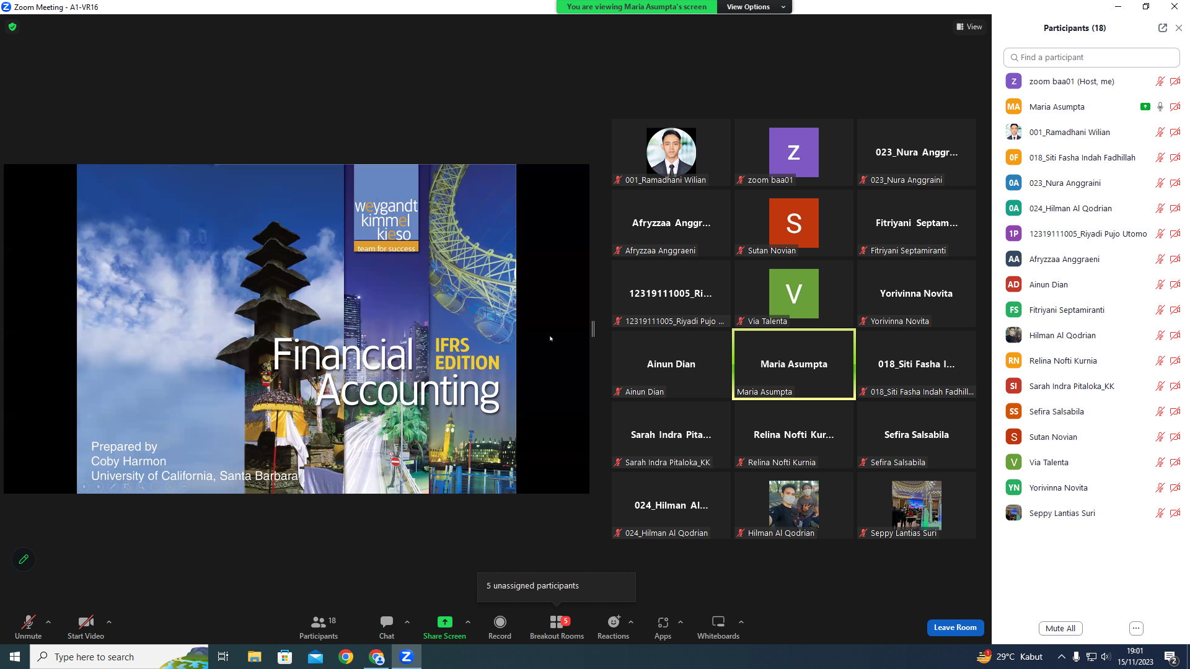This screenshot has width=1190, height=669.
Task: Close the Participants panel
Action: click(1179, 28)
